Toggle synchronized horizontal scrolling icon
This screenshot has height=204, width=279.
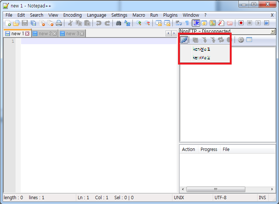[x=167, y=23]
